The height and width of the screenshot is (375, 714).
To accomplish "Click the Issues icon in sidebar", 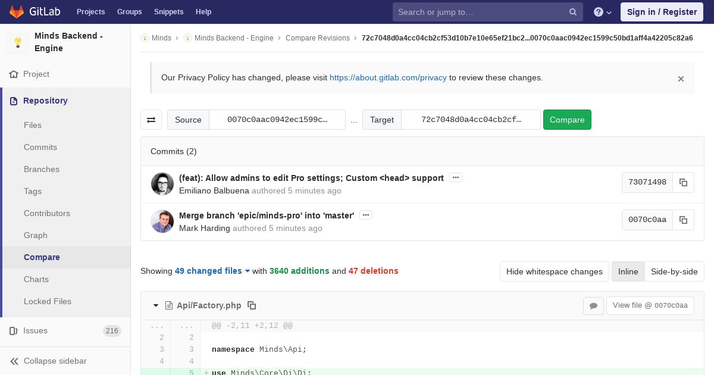I will click(x=14, y=331).
